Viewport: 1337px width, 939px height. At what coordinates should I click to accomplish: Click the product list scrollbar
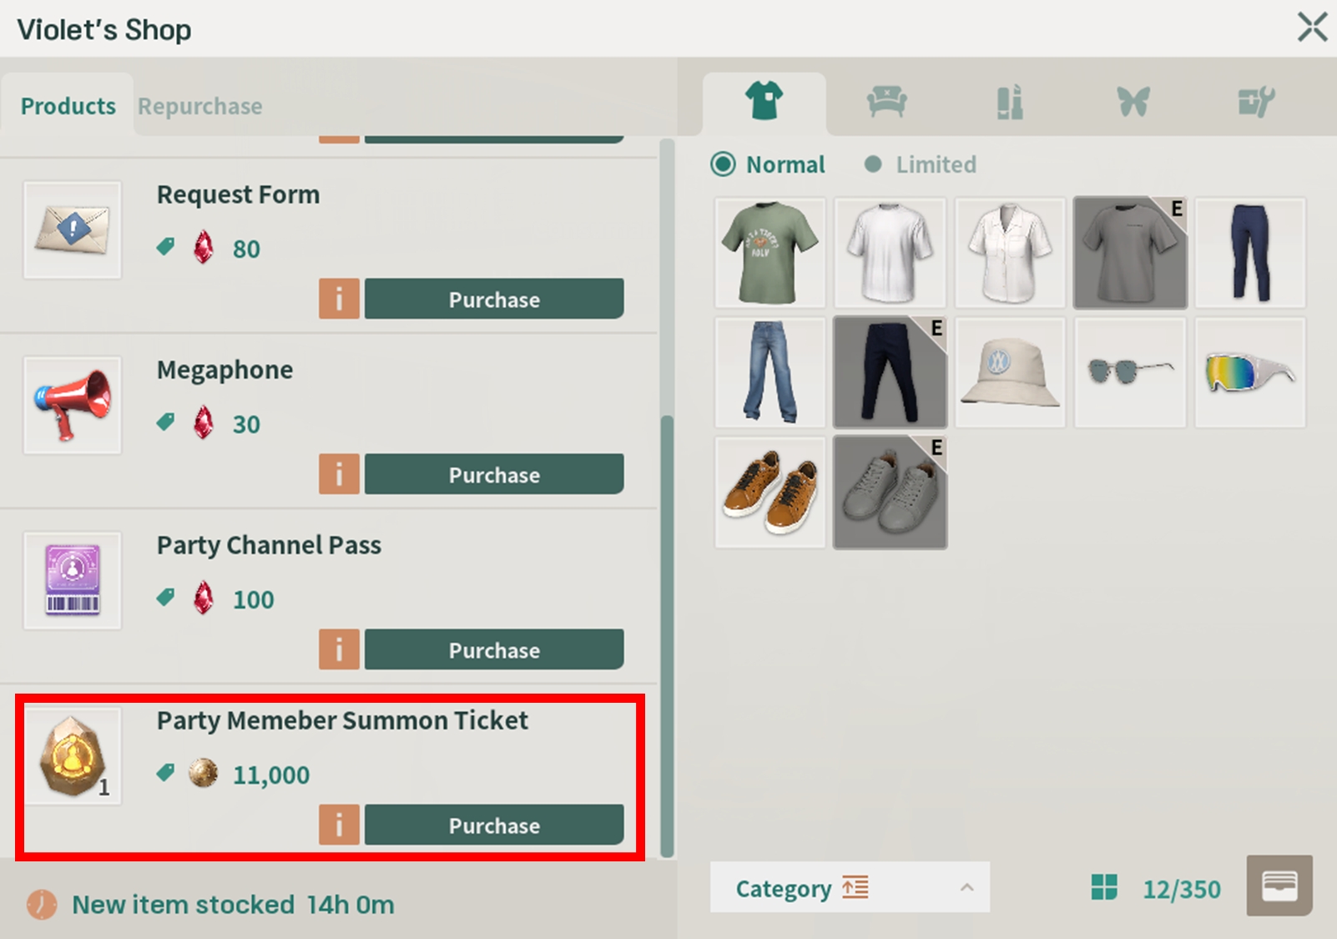[x=667, y=634]
